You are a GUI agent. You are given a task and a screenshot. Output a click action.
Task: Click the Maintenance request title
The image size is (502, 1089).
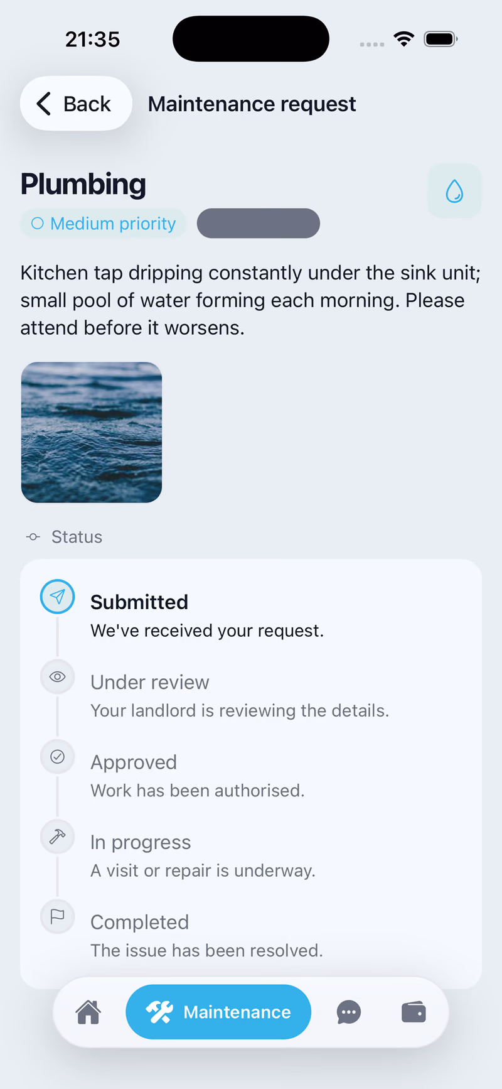252,104
